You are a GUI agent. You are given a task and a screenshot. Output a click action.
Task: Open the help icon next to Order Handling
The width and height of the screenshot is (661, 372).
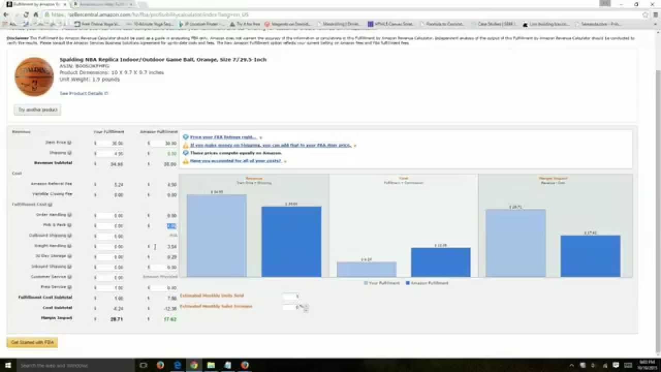pyautogui.click(x=70, y=215)
